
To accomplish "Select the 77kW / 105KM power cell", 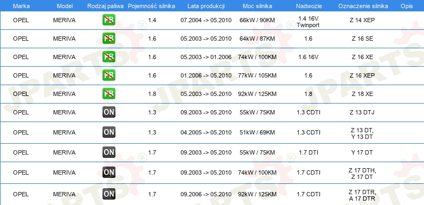I will (258, 75).
